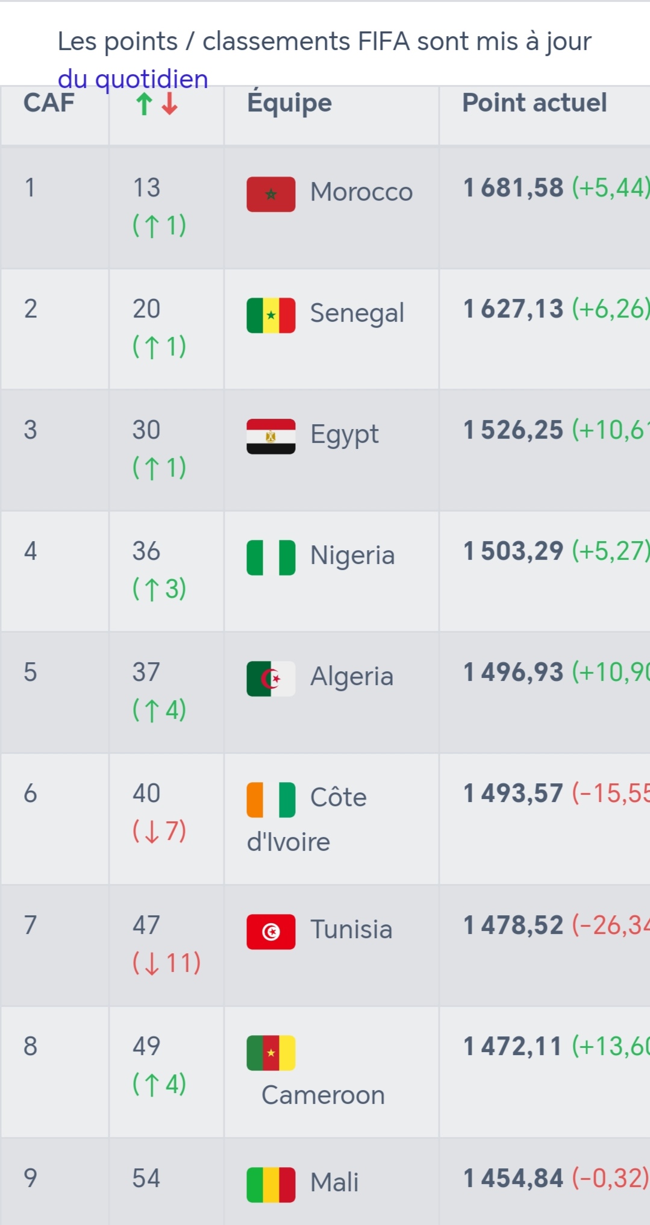650x1225 pixels.
Task: Click the Tunisia flag icon
Action: pyautogui.click(x=270, y=932)
